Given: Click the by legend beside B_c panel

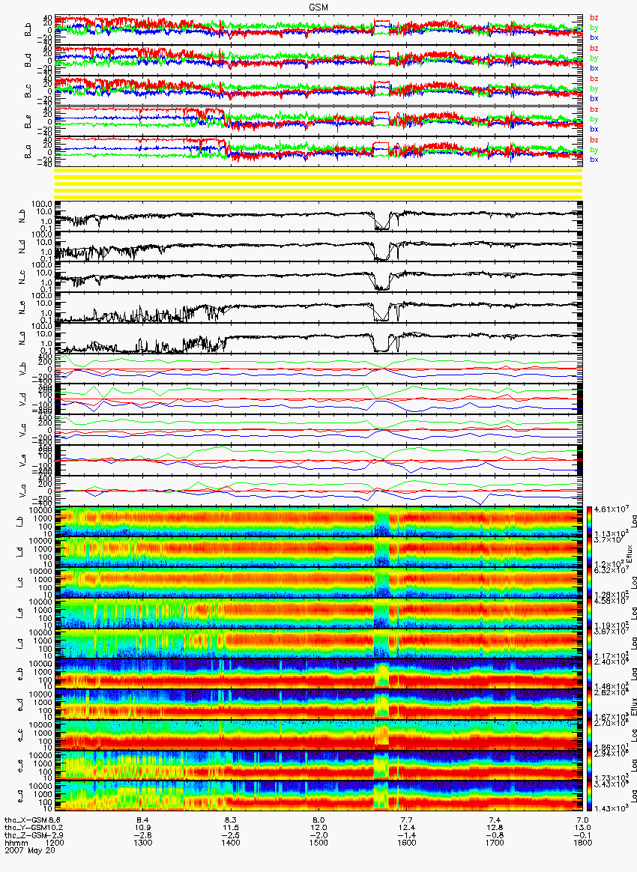Looking at the screenshot, I should (594, 88).
